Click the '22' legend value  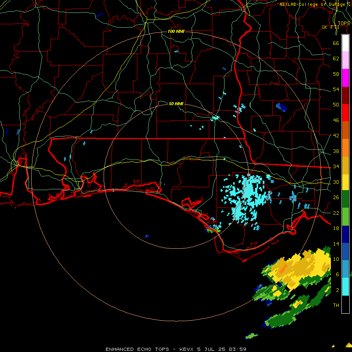point(336,213)
